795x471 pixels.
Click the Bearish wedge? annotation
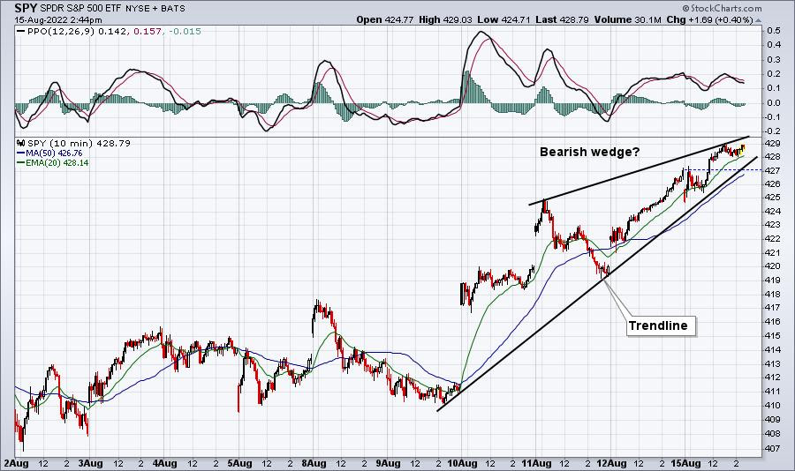click(590, 152)
